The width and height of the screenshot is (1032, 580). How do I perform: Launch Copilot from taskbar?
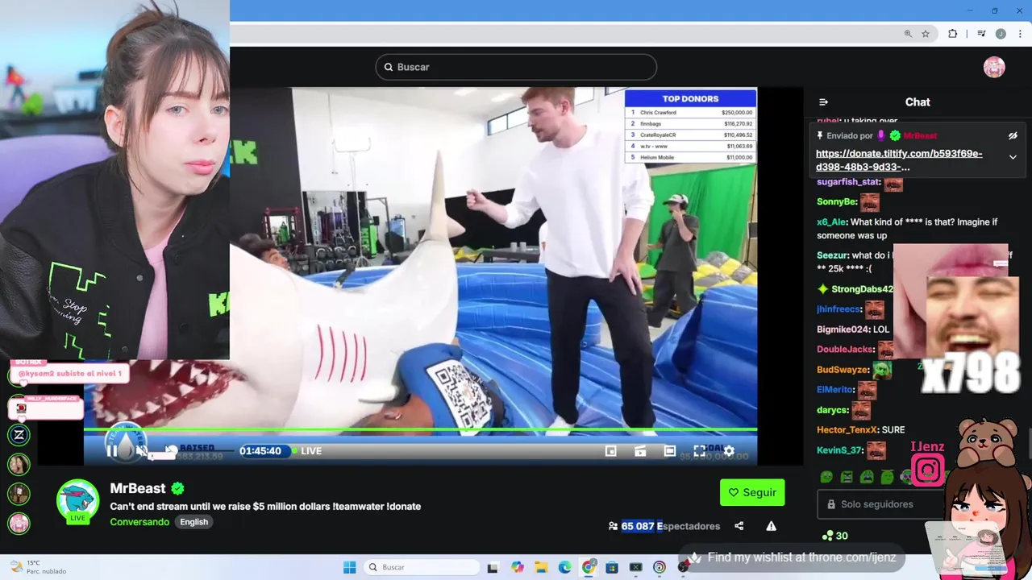tap(517, 567)
